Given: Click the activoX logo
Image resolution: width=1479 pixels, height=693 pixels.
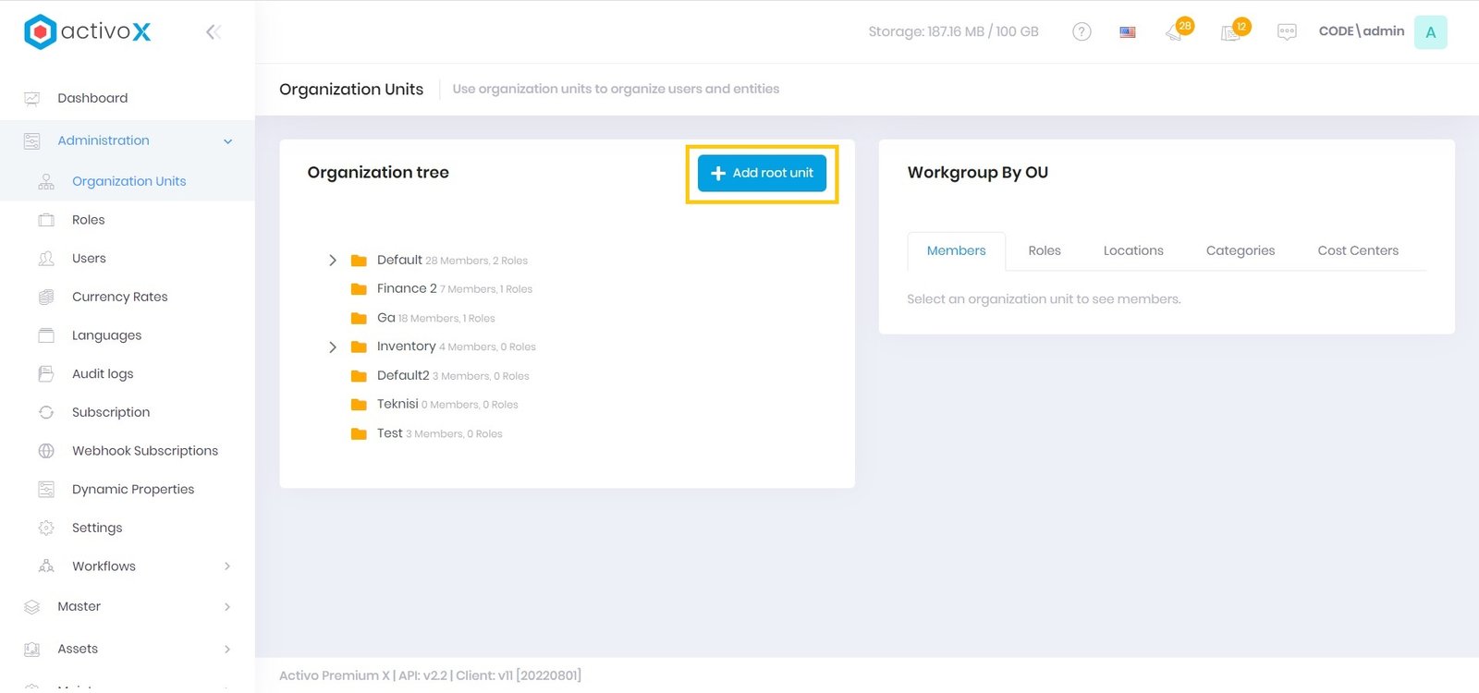Looking at the screenshot, I should (x=88, y=31).
